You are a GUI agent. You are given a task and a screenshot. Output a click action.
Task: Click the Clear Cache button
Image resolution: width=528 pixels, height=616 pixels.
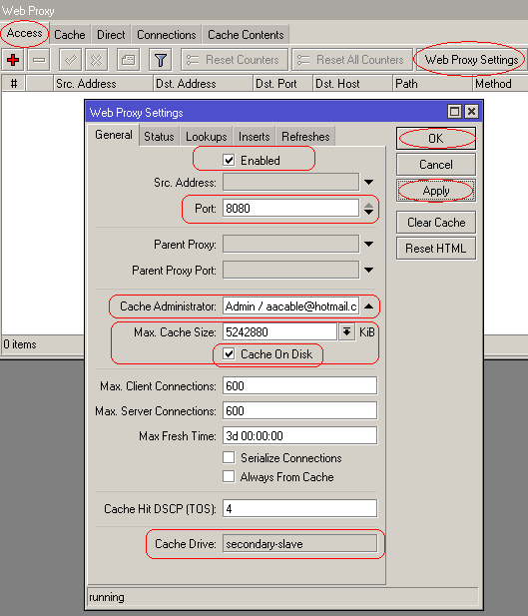[x=436, y=223]
